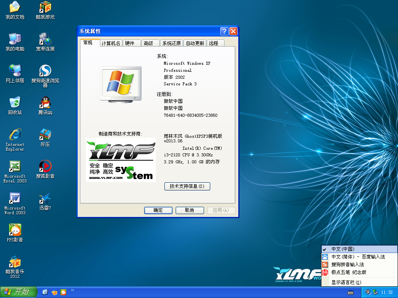
Task: Click the 技术支持信息(S) button
Action: (x=187, y=186)
